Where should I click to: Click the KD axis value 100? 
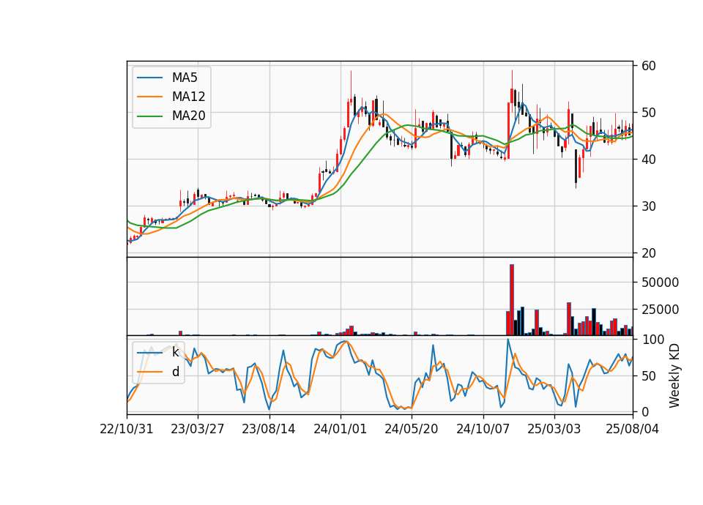pos(652,340)
